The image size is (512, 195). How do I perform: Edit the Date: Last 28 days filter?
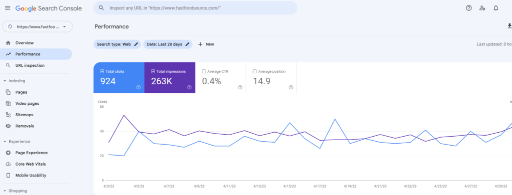click(x=168, y=44)
